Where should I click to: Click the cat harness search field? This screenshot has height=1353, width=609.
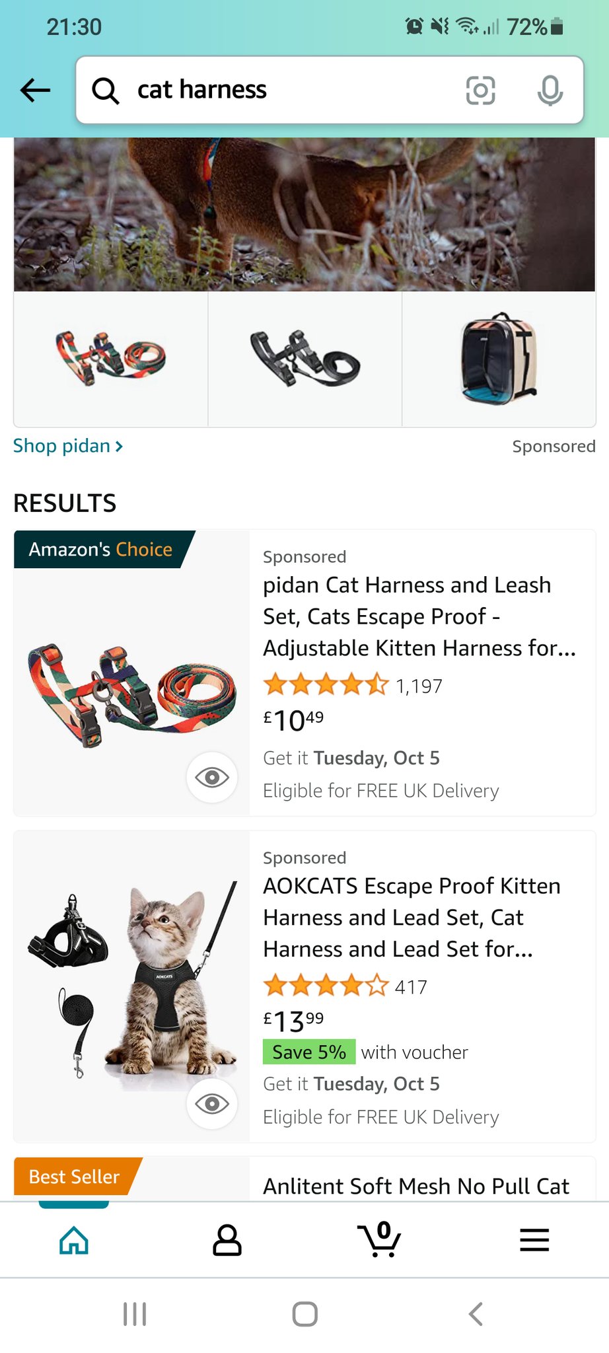coord(291,90)
